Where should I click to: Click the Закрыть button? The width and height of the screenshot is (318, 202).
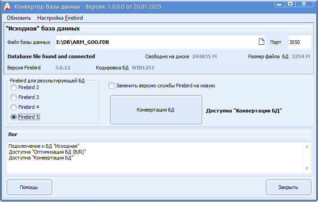[288, 187]
